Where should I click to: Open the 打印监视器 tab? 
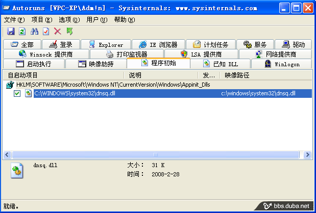(x=127, y=54)
